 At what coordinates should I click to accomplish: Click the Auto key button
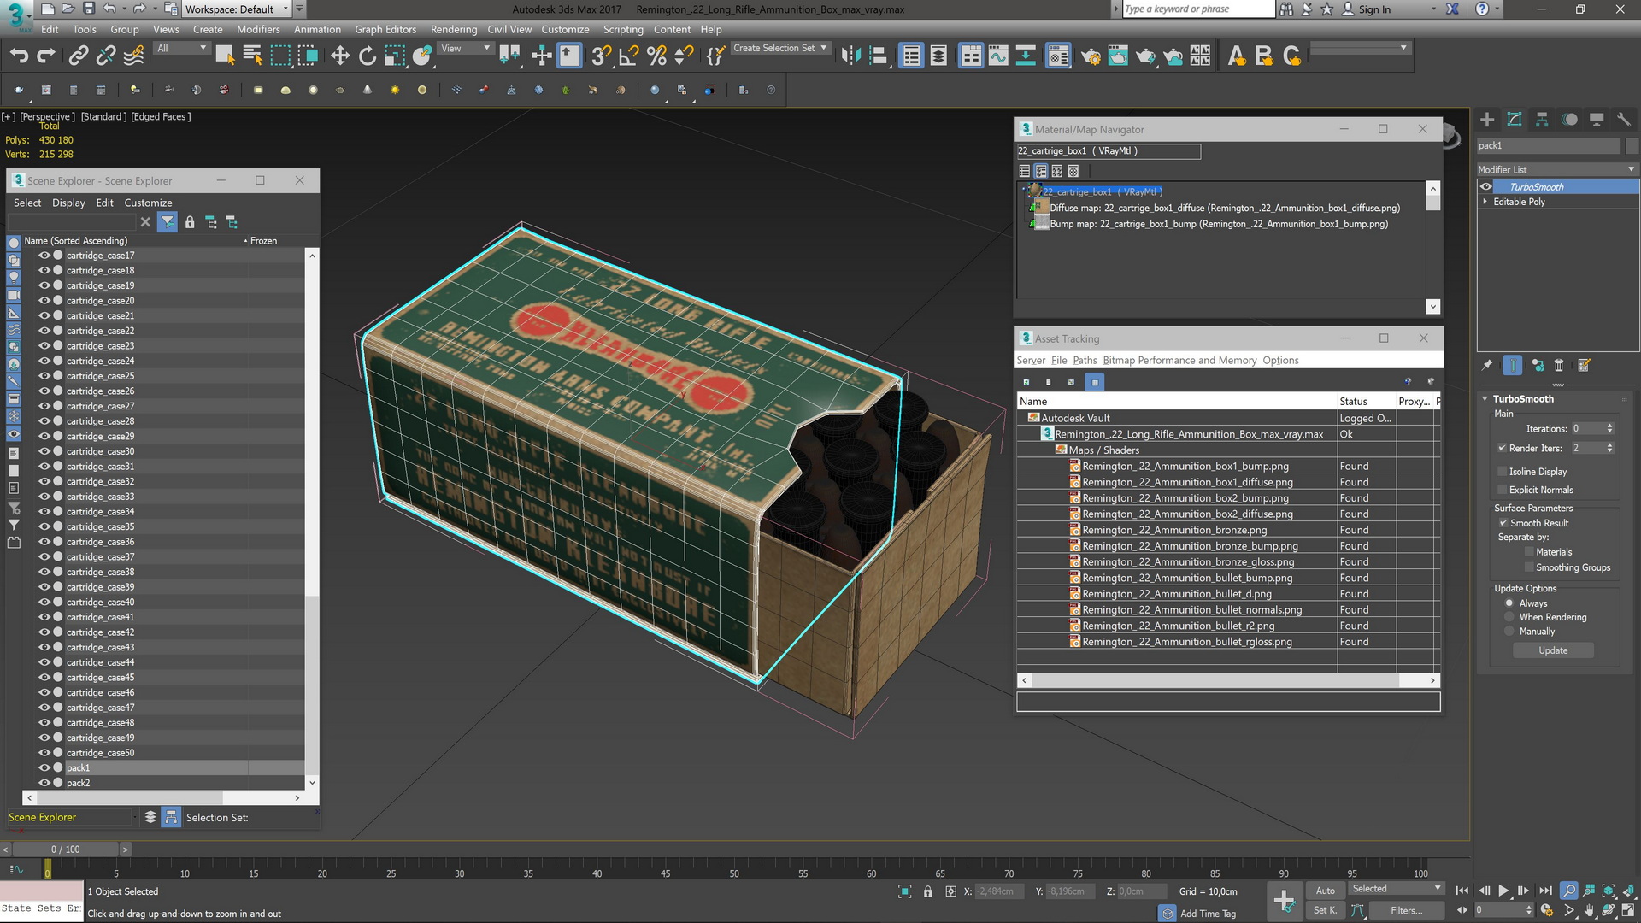[x=1325, y=891]
